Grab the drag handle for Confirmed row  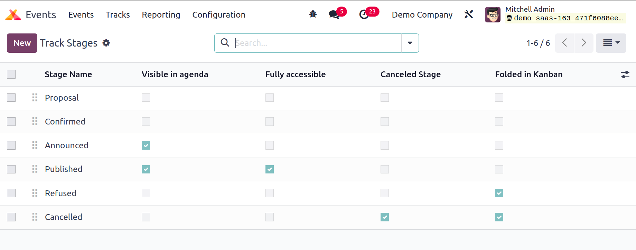35,121
